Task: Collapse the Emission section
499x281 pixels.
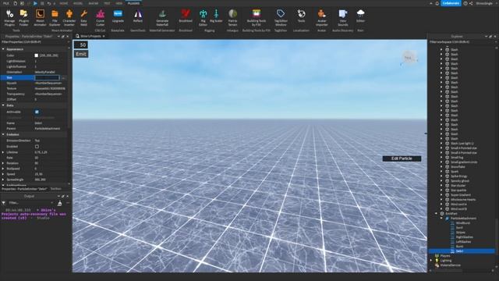Action: (x=3, y=134)
